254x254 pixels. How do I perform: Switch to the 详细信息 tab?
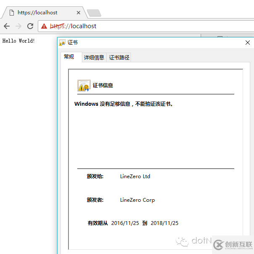(94, 57)
